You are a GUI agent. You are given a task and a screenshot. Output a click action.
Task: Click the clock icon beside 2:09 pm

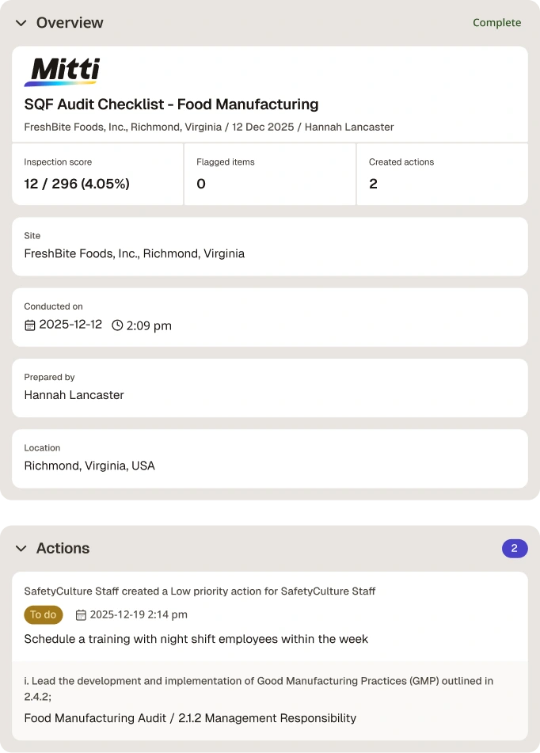point(117,325)
